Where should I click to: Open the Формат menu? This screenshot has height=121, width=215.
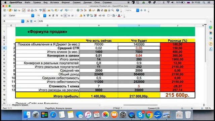pyautogui.click(x=66, y=2)
